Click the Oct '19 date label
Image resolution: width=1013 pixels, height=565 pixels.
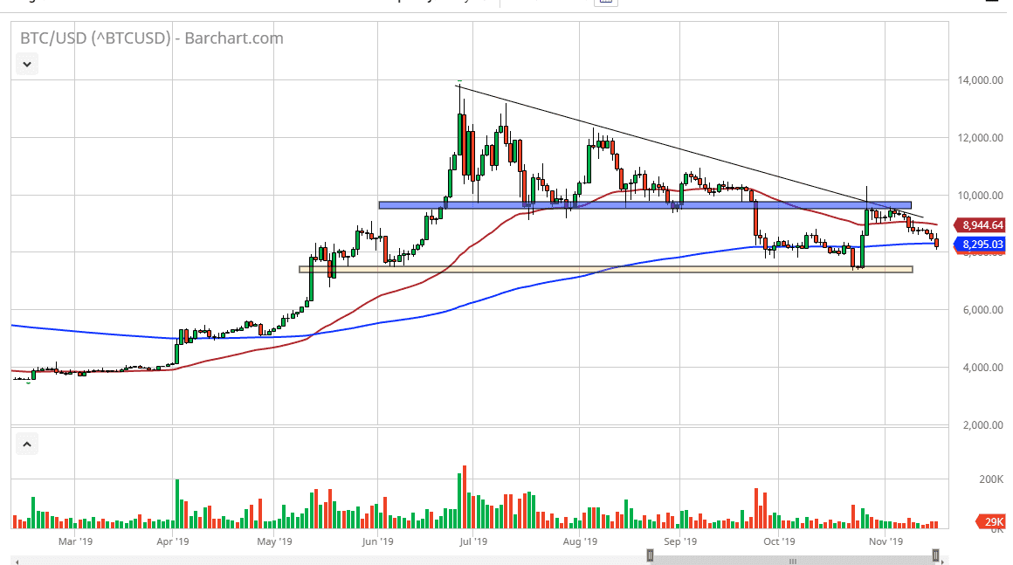(x=779, y=541)
